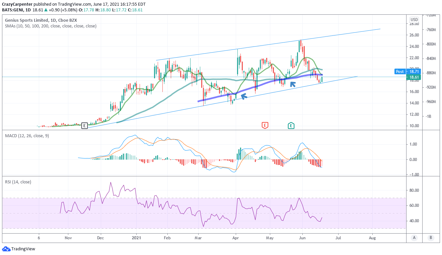Open the CrazyCarpenter author name
This screenshot has height=255, width=442.
tap(17, 4)
